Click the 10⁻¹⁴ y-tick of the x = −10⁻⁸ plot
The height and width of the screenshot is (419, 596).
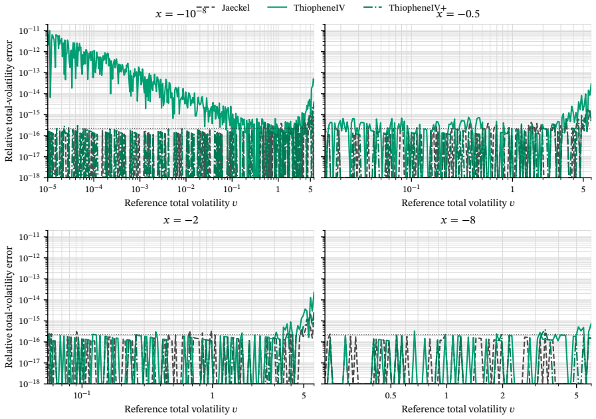31,93
